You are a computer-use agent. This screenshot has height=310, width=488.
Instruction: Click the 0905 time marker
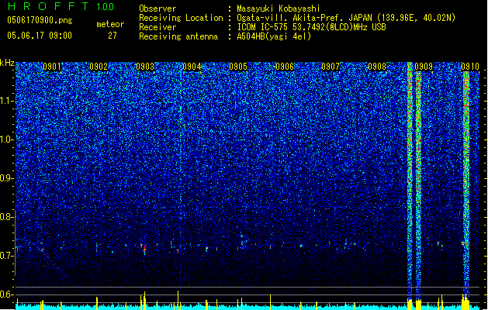(x=238, y=67)
